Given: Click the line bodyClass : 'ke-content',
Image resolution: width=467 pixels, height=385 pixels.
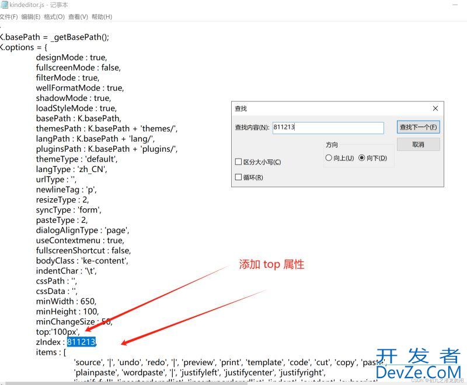Looking at the screenshot, I should (x=82, y=261).
